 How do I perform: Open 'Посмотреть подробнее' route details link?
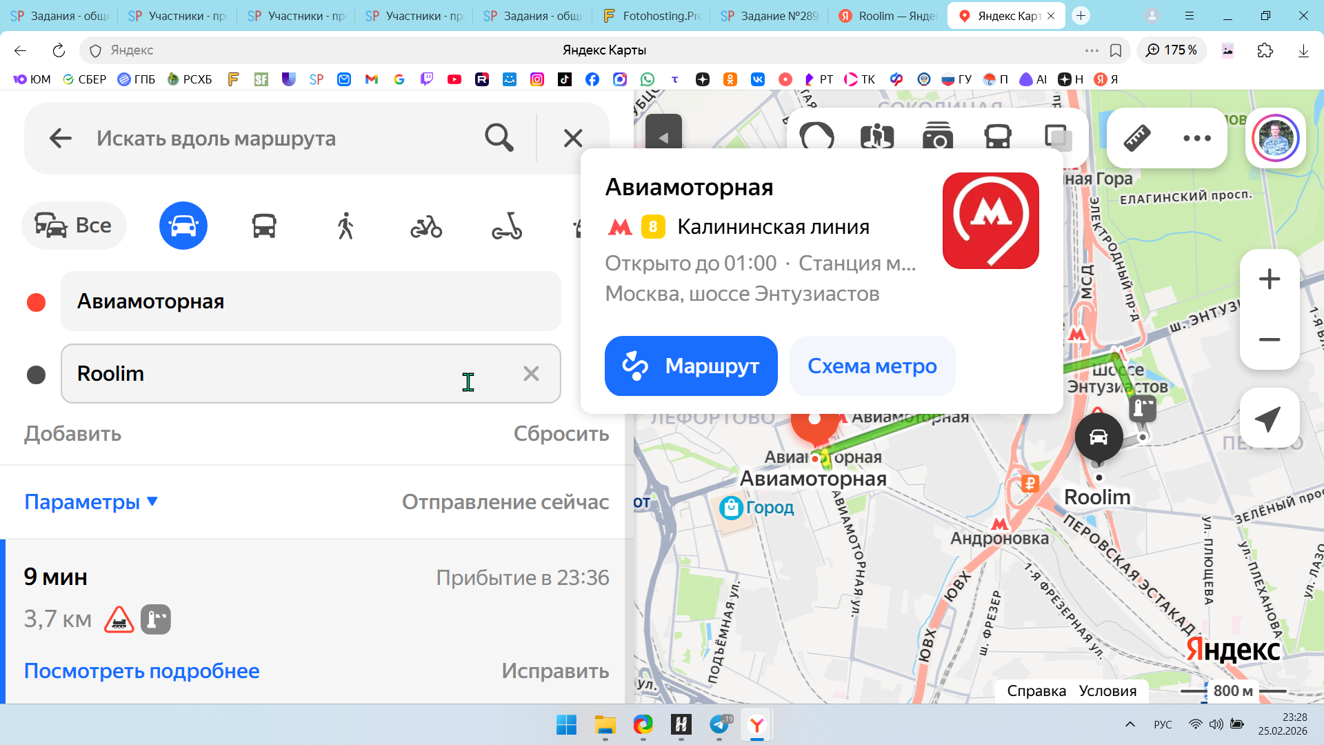coord(142,670)
